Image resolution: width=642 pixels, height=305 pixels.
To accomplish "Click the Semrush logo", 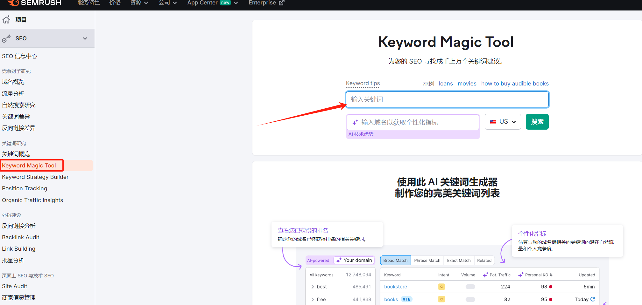I will [x=33, y=3].
